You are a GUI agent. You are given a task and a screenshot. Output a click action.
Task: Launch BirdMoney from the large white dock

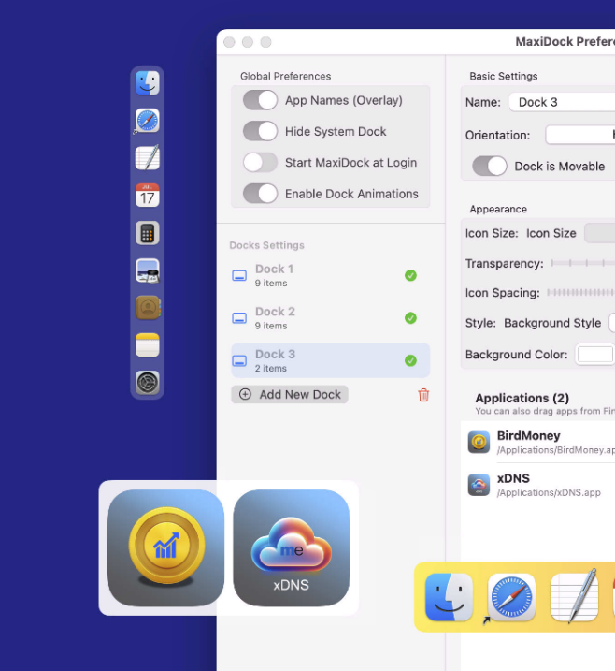[165, 547]
